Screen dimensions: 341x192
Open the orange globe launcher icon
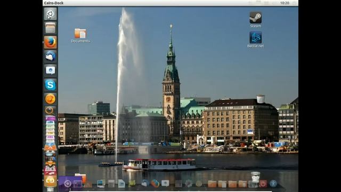[50, 99]
